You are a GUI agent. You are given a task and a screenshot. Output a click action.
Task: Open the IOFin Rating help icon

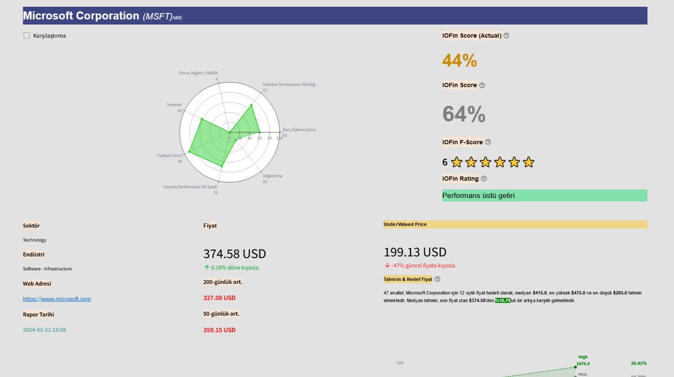tap(484, 179)
